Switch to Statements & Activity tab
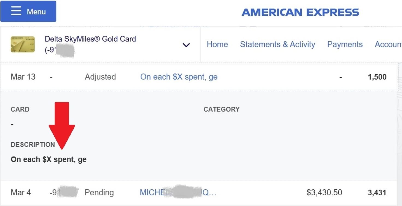 tap(277, 45)
